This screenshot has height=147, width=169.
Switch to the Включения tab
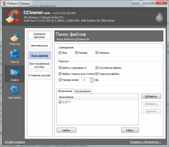click(65, 91)
